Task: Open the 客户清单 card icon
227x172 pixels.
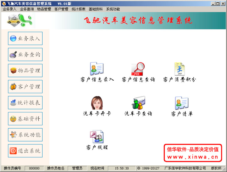Action: pos(182,103)
